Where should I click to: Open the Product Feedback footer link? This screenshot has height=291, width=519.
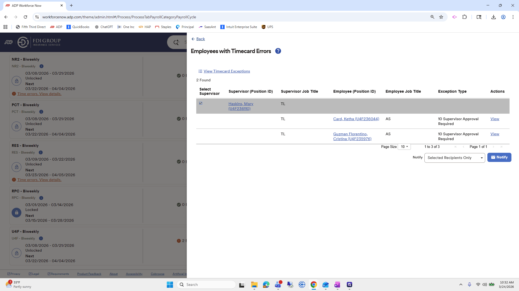point(89,274)
